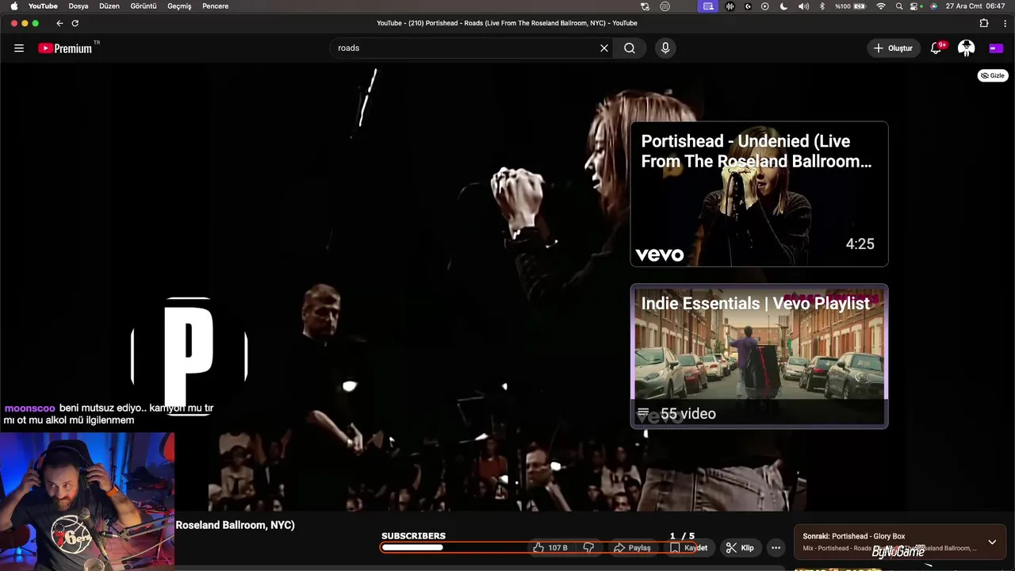
Task: Create a clip with the Klip button
Action: (740, 548)
